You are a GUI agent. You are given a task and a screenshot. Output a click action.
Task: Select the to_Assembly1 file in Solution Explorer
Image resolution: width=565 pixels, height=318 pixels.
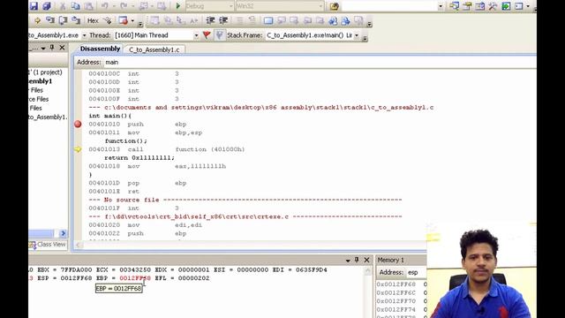coord(48,117)
